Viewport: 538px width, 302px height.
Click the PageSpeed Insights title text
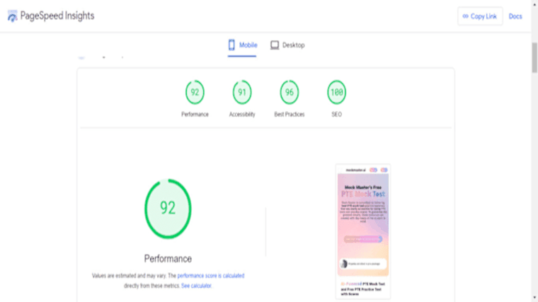tap(57, 16)
